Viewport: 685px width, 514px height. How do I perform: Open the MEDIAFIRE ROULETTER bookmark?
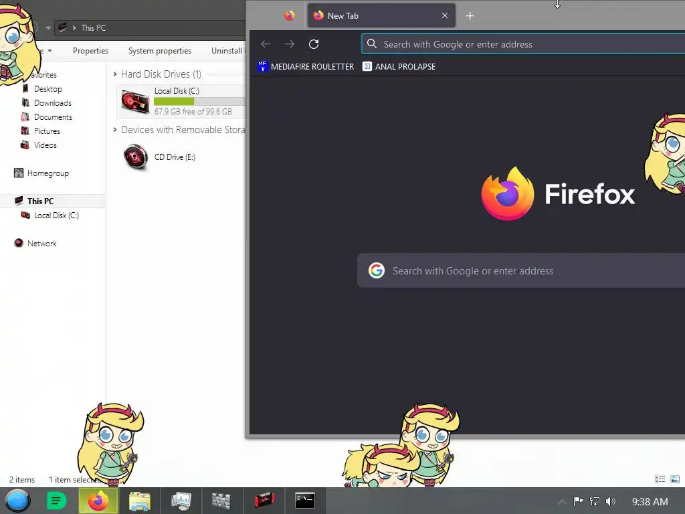pos(306,66)
